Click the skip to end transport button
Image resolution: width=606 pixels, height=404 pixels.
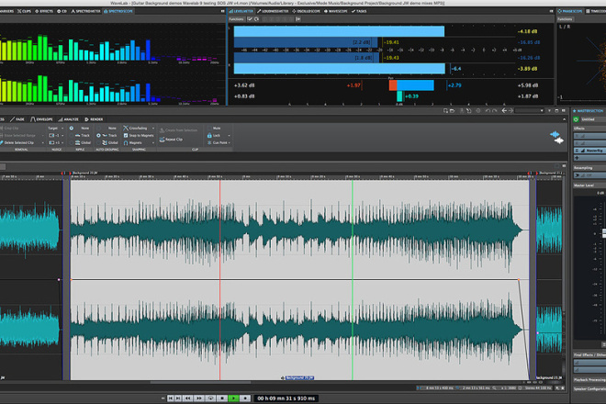(178, 398)
